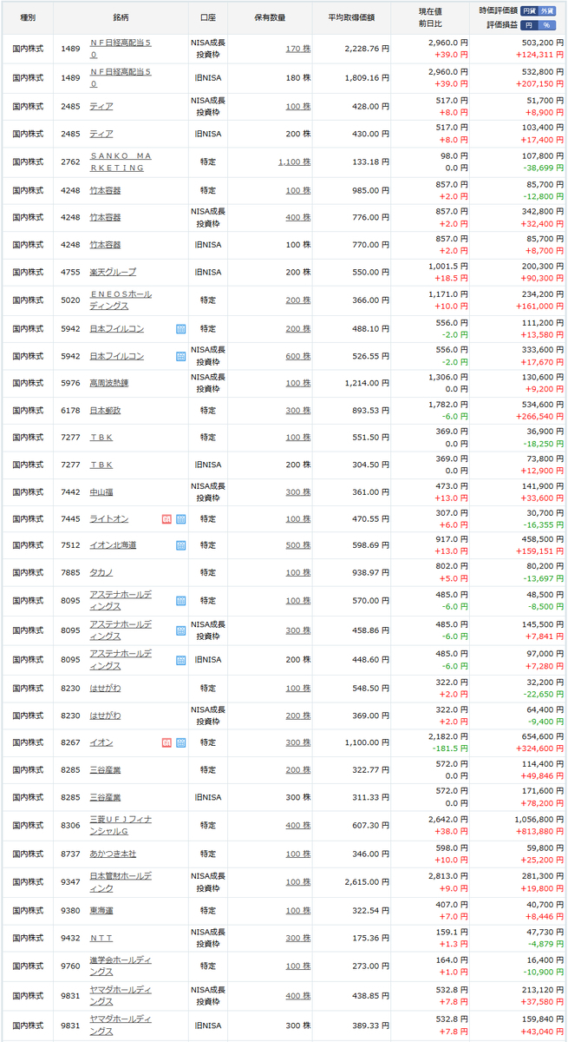The image size is (568, 1042).
Task: Open calendar icon for アステナホールディングス 特定 row
Action: coord(181,600)
